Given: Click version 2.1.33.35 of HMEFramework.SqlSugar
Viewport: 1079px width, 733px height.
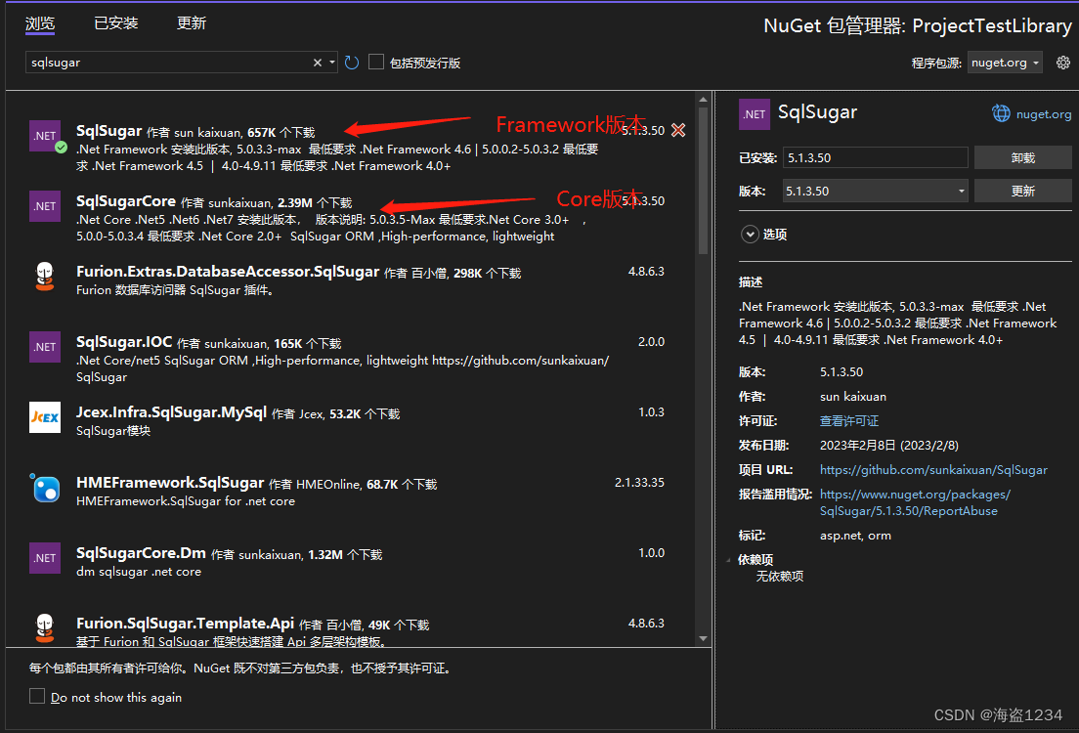Looking at the screenshot, I should (639, 483).
